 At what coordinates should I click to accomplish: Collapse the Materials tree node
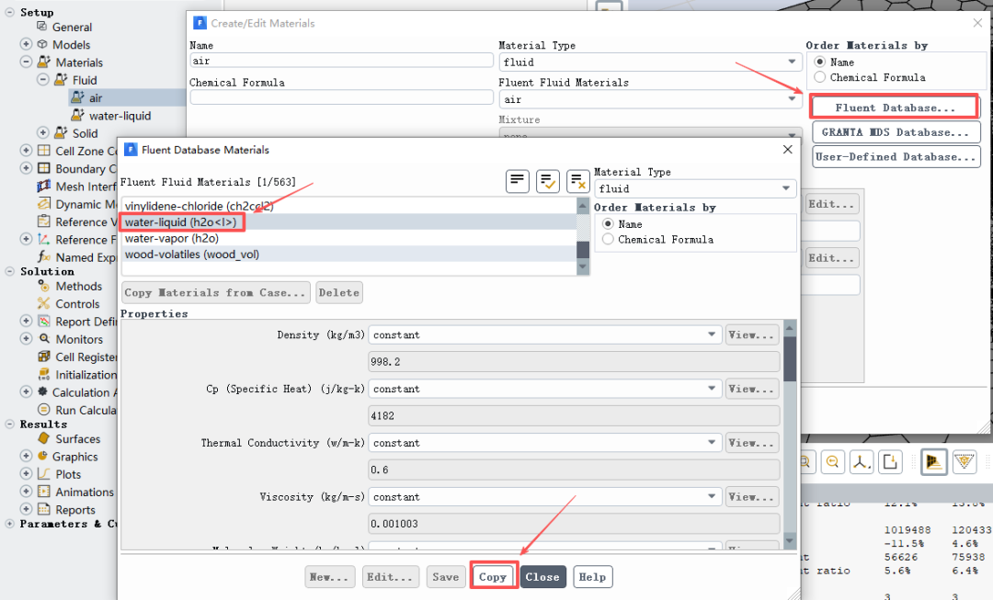point(26,62)
